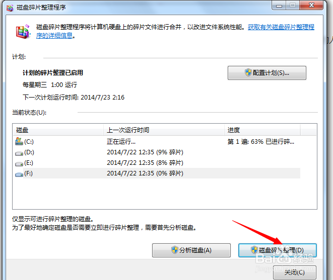Click the C: system drive icon
The height and width of the screenshot is (280, 333).
19,141
